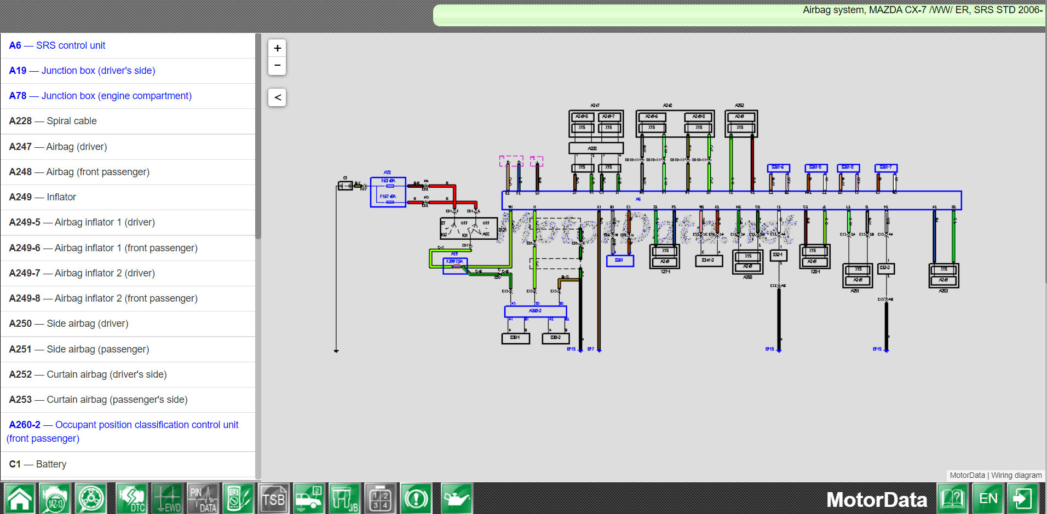
Task: Select A248 — Airbag (front passenger) row
Action: 128,172
